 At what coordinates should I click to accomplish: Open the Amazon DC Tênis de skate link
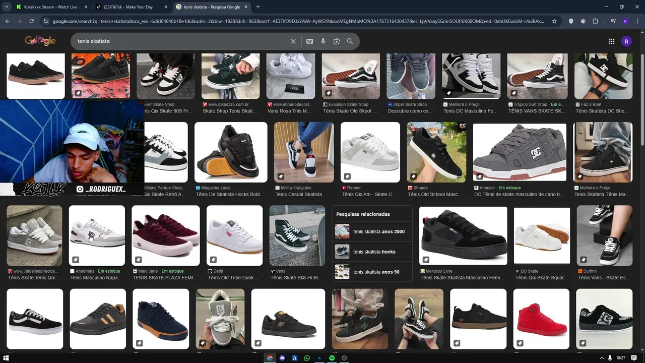coord(519,195)
